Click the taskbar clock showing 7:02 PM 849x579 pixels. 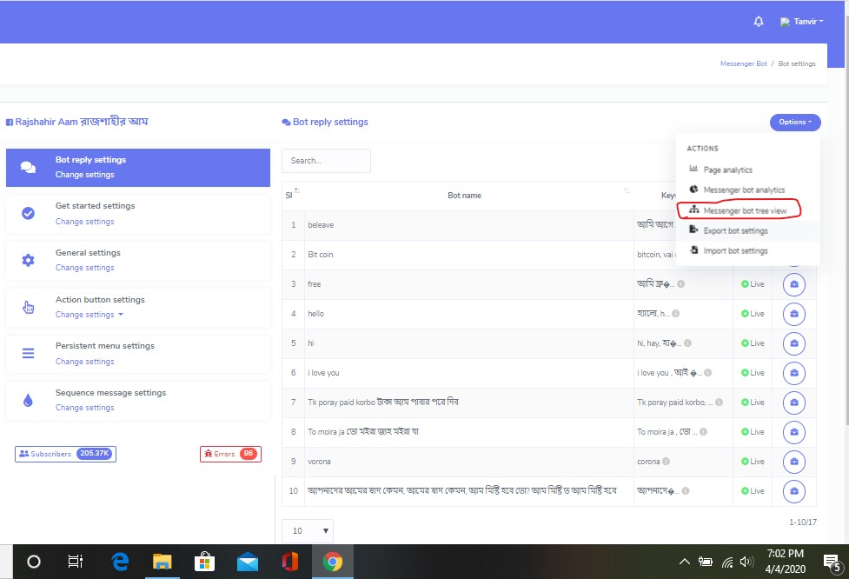pos(785,561)
